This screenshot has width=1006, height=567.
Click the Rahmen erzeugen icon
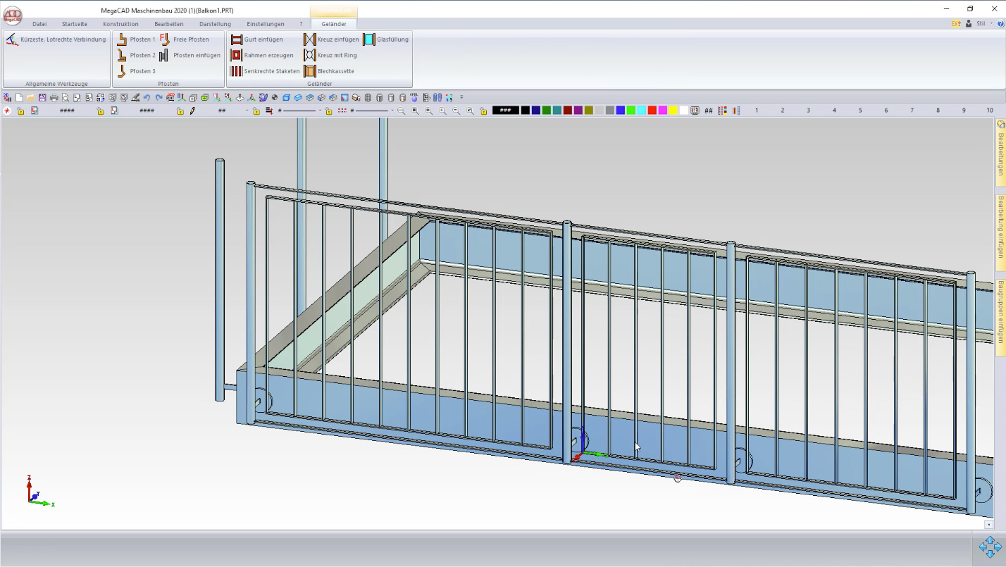(237, 55)
